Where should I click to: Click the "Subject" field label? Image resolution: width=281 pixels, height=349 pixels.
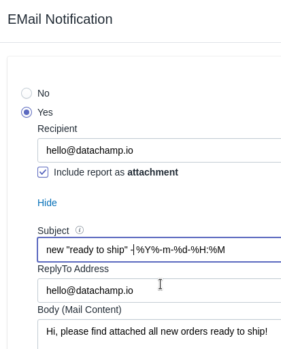click(x=53, y=231)
